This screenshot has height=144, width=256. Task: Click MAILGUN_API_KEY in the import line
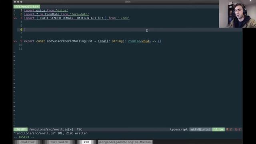pyautogui.click(x=90, y=18)
